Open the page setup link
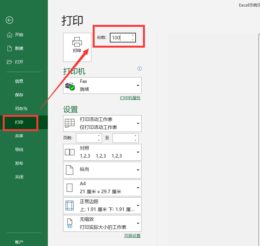The height and width of the screenshot is (246, 260). (132, 236)
